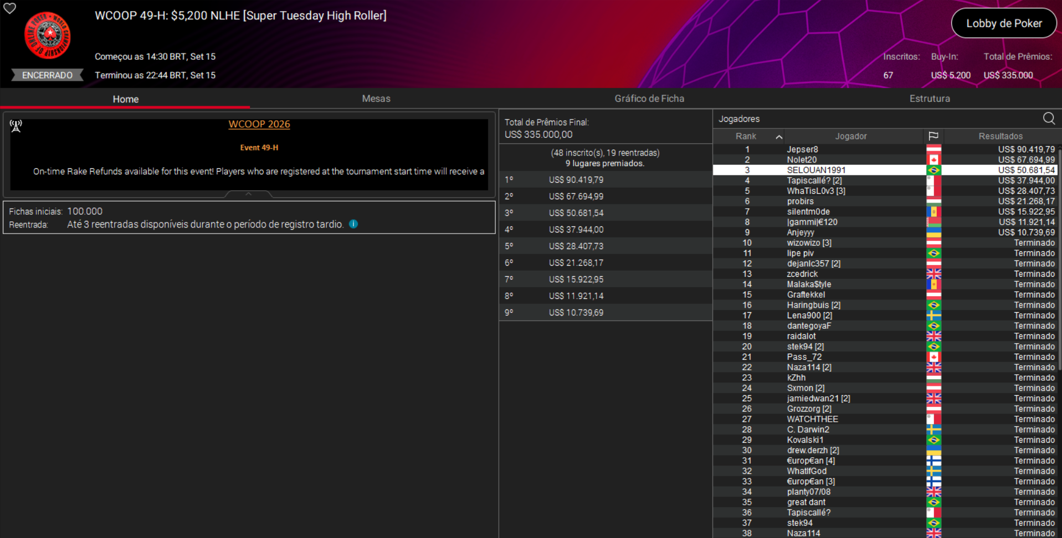Click Total de Prêmios Final amount
This screenshot has width=1062, height=538.
(538, 134)
